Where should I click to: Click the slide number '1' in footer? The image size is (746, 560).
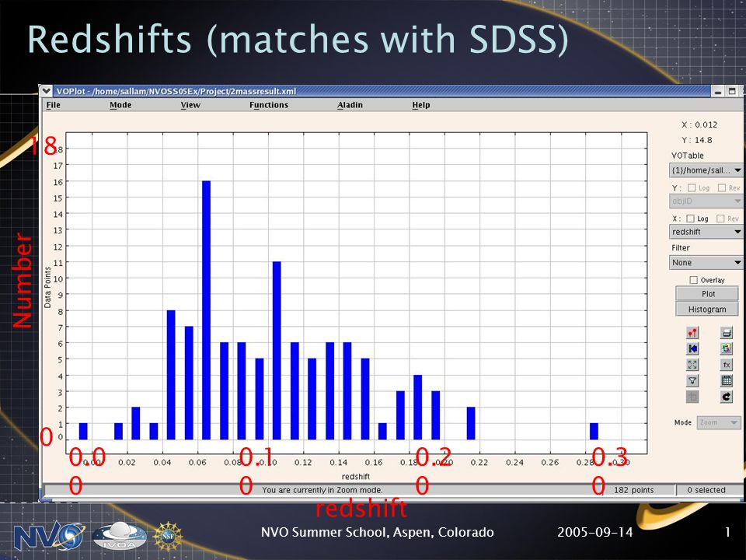[x=727, y=532]
